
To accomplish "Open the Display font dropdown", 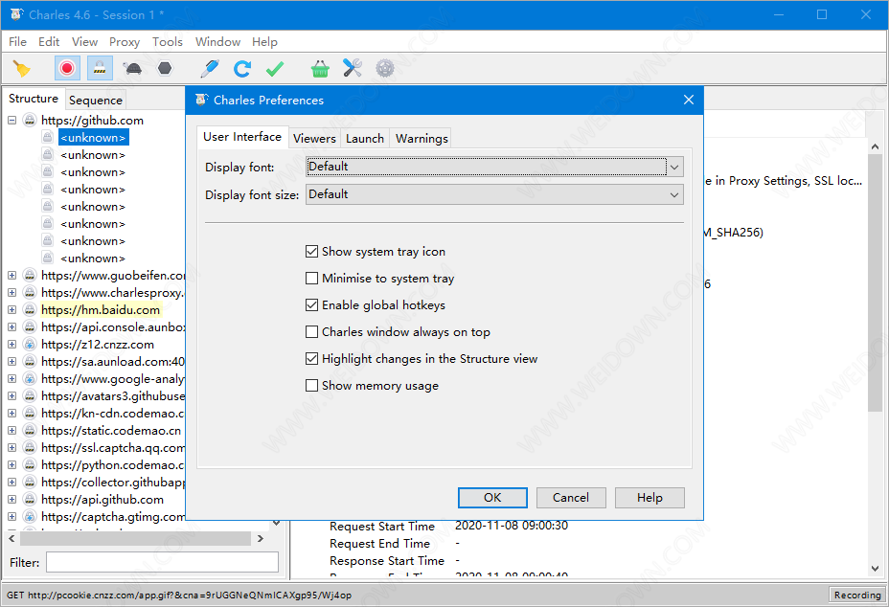I will (494, 167).
